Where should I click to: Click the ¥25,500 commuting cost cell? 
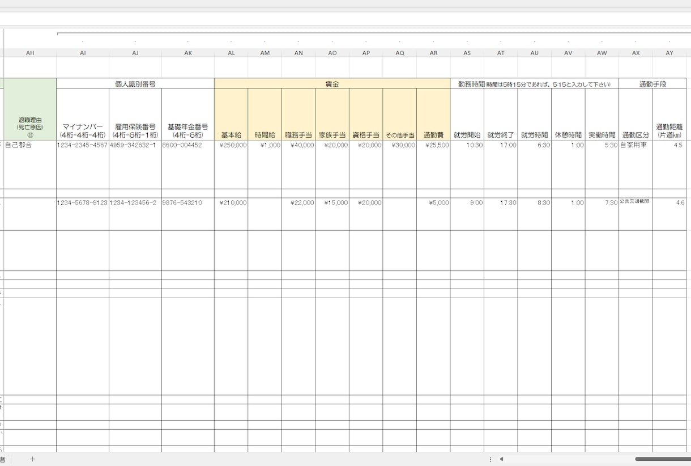click(x=433, y=164)
